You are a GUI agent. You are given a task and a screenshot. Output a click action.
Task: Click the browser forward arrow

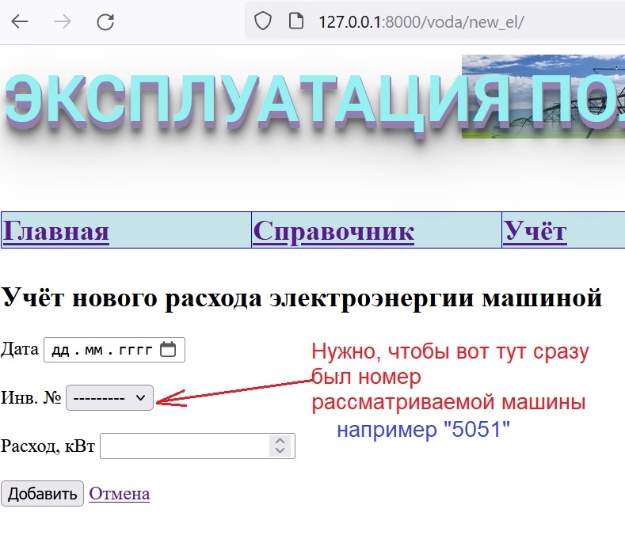tap(63, 21)
